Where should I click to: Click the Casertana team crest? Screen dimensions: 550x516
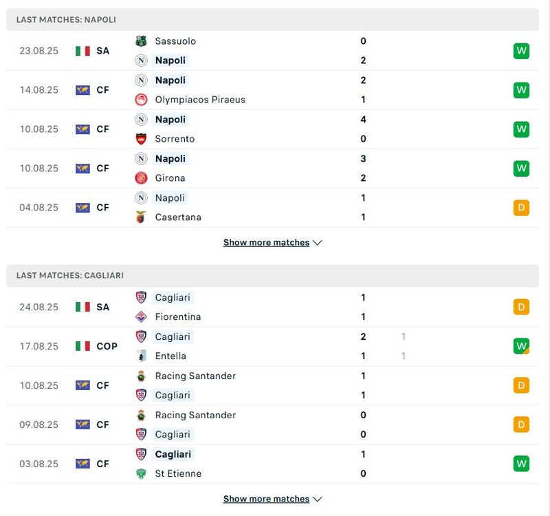point(141,217)
